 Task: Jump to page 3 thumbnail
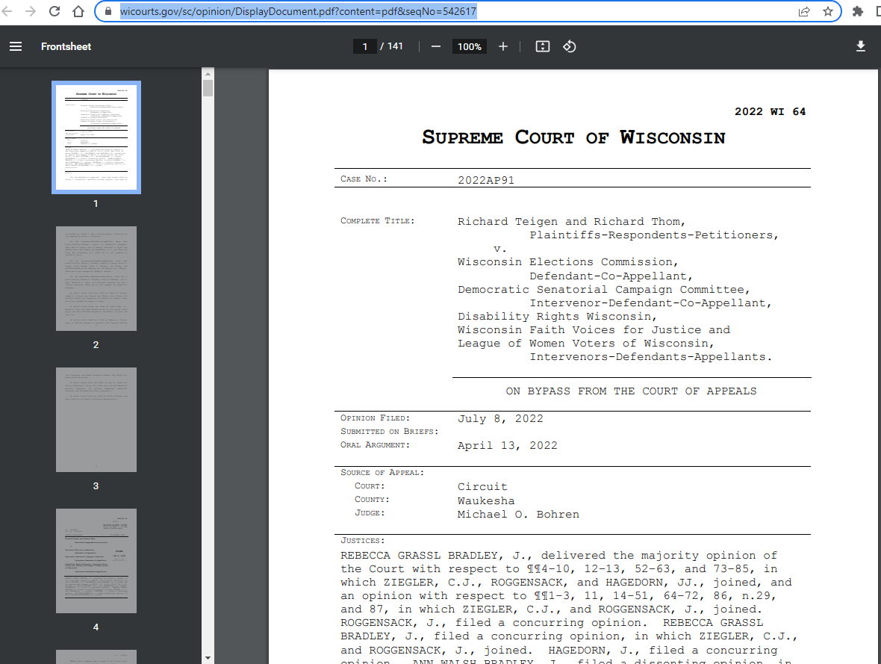tap(96, 420)
